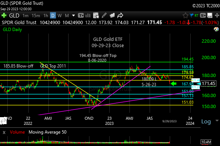Screen dimensions: 220x146
Task: Click the Moving Average 50 label
Action: click(x=47, y=132)
